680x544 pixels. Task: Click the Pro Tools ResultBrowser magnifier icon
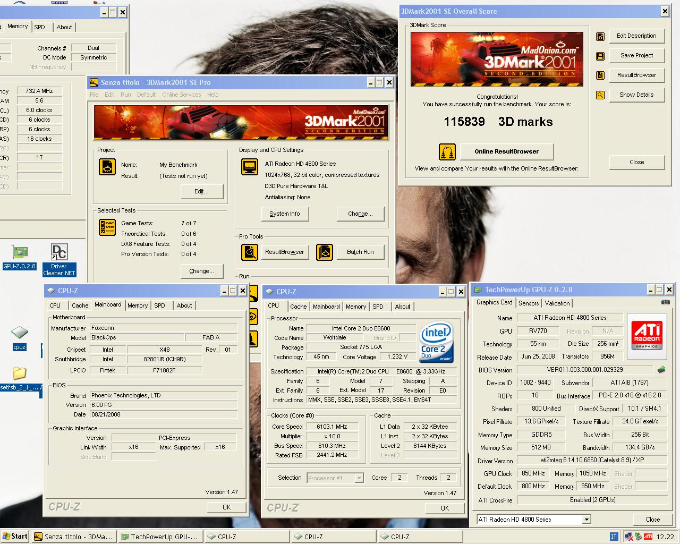[250, 252]
